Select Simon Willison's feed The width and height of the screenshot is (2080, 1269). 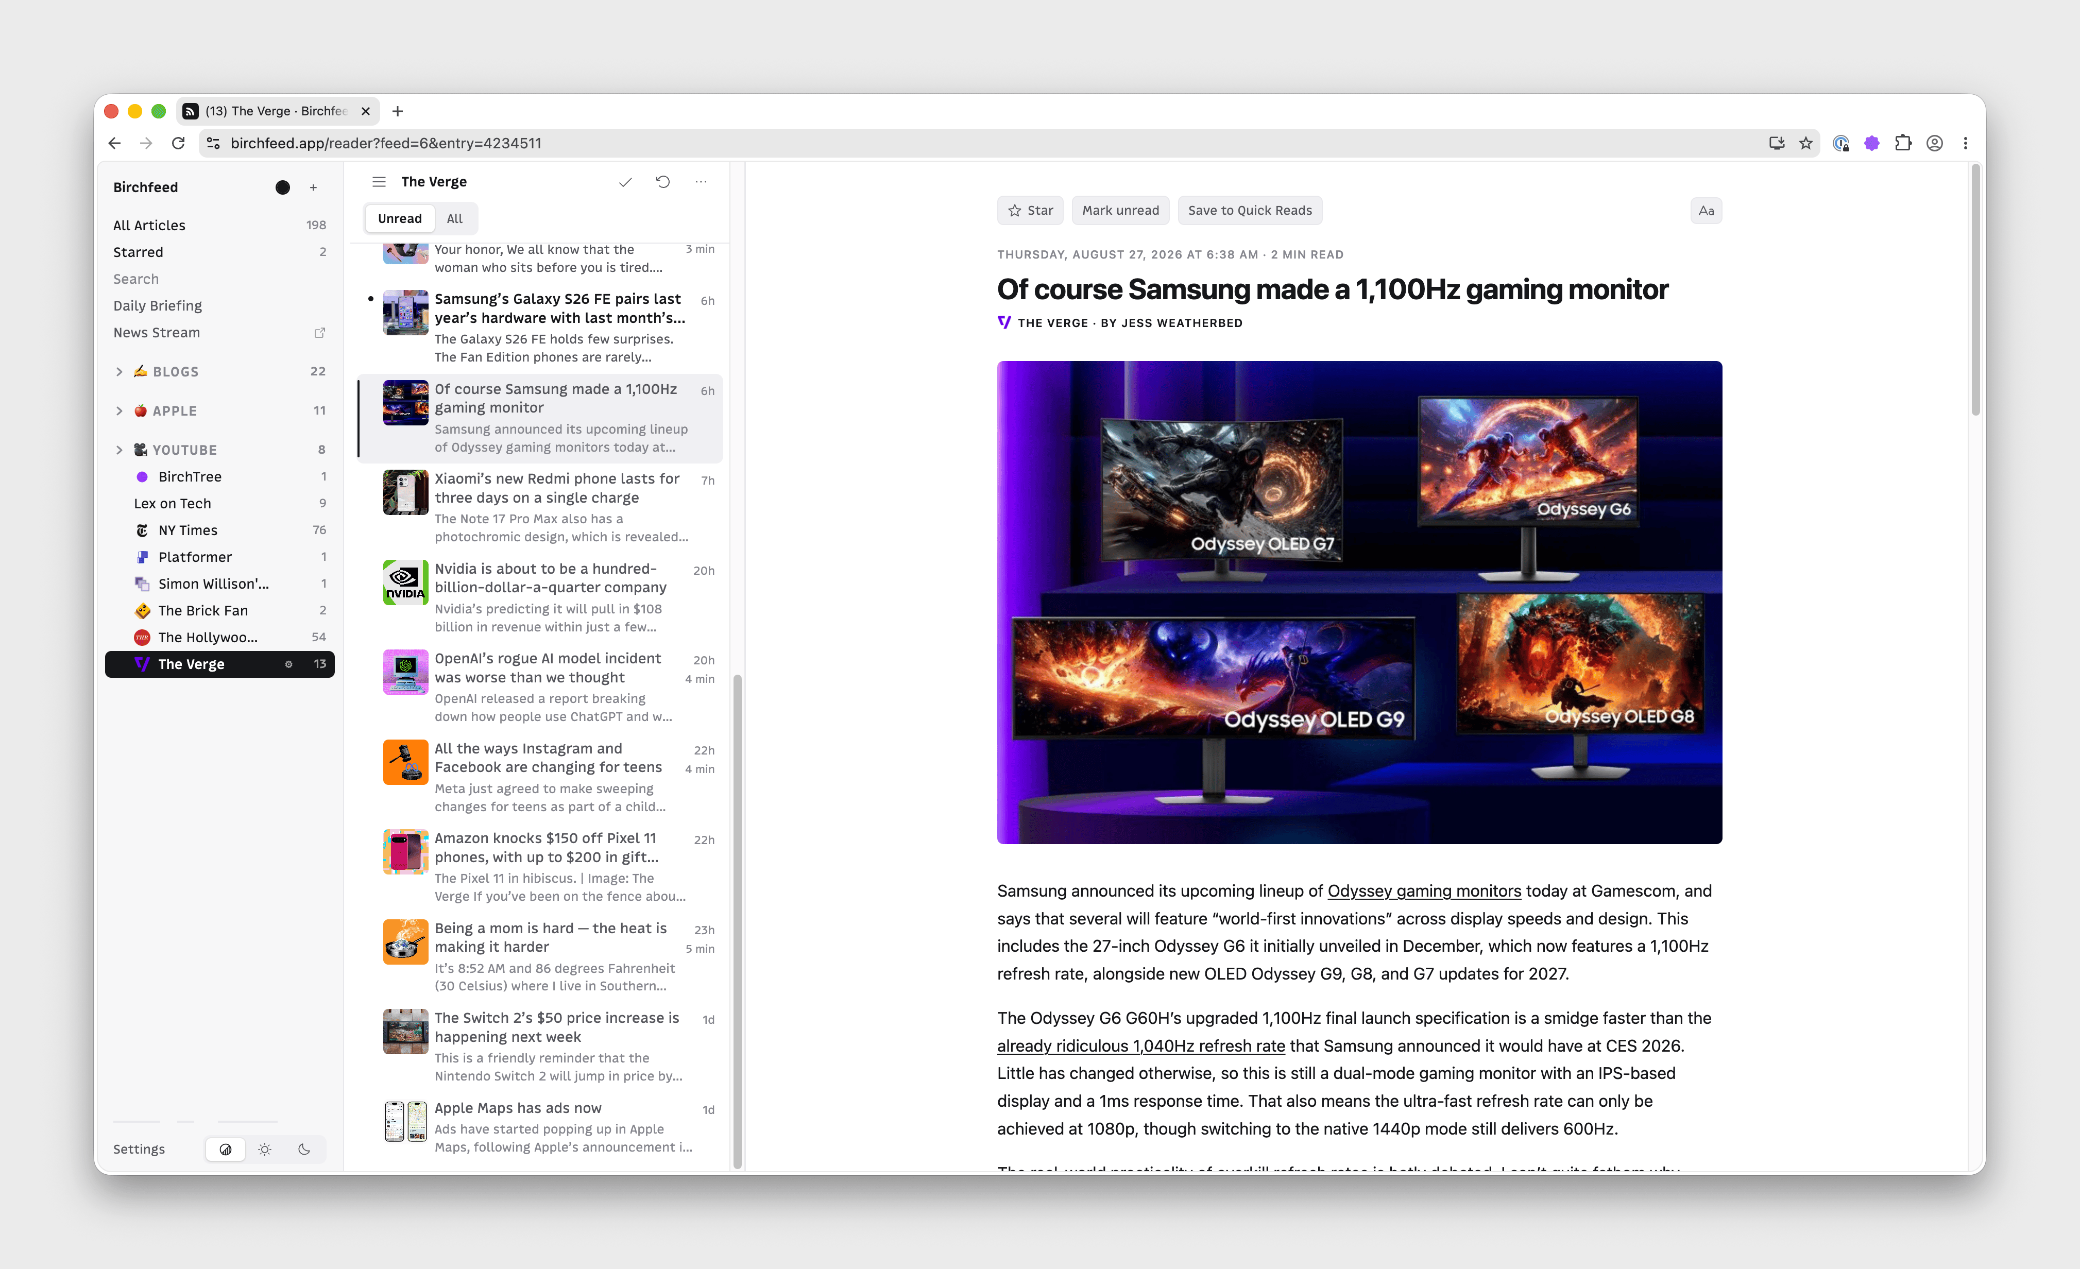pyautogui.click(x=219, y=584)
